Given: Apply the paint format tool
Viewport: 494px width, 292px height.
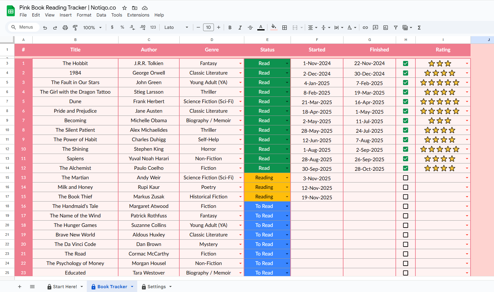Looking at the screenshot, I should click(75, 27).
